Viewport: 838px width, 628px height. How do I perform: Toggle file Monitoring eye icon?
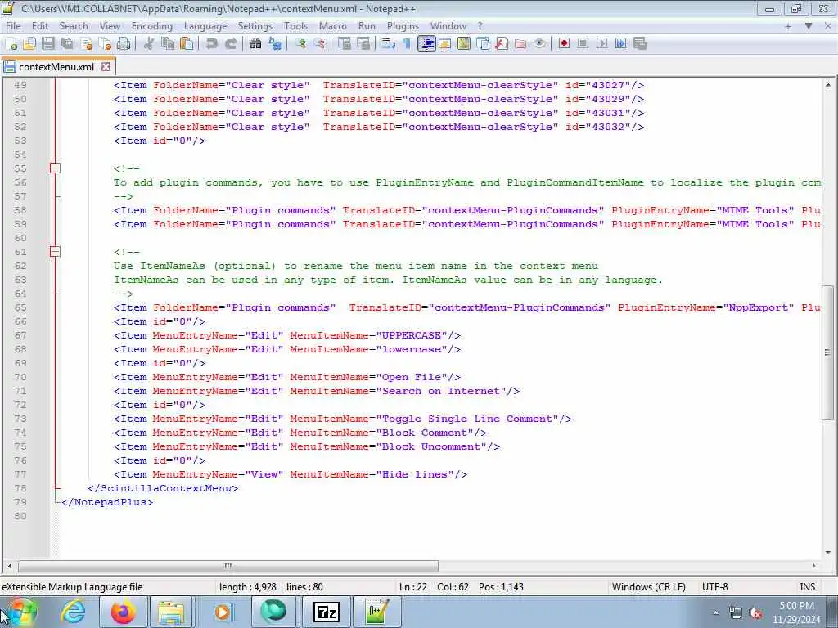(539, 44)
